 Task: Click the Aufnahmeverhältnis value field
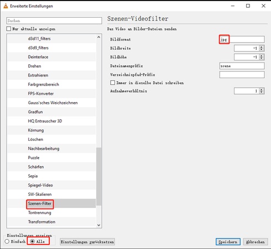pyautogui.click(x=247, y=91)
